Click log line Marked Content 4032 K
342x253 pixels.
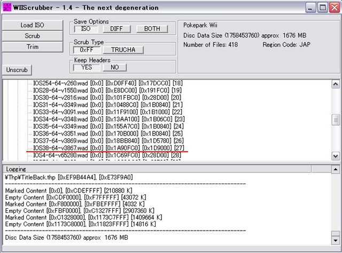coord(75,204)
